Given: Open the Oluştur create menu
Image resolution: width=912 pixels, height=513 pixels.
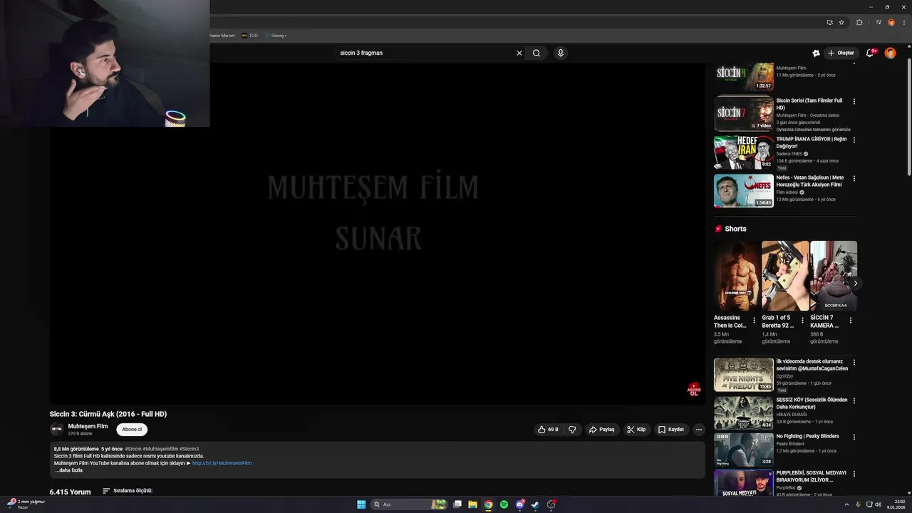Looking at the screenshot, I should [x=841, y=53].
